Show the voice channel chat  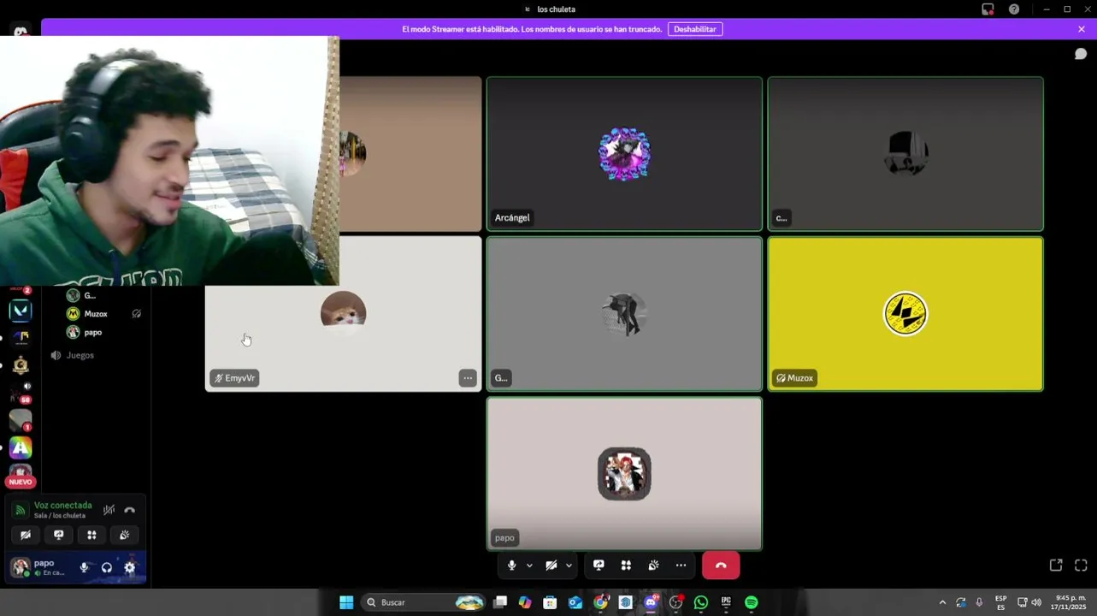click(x=1081, y=54)
